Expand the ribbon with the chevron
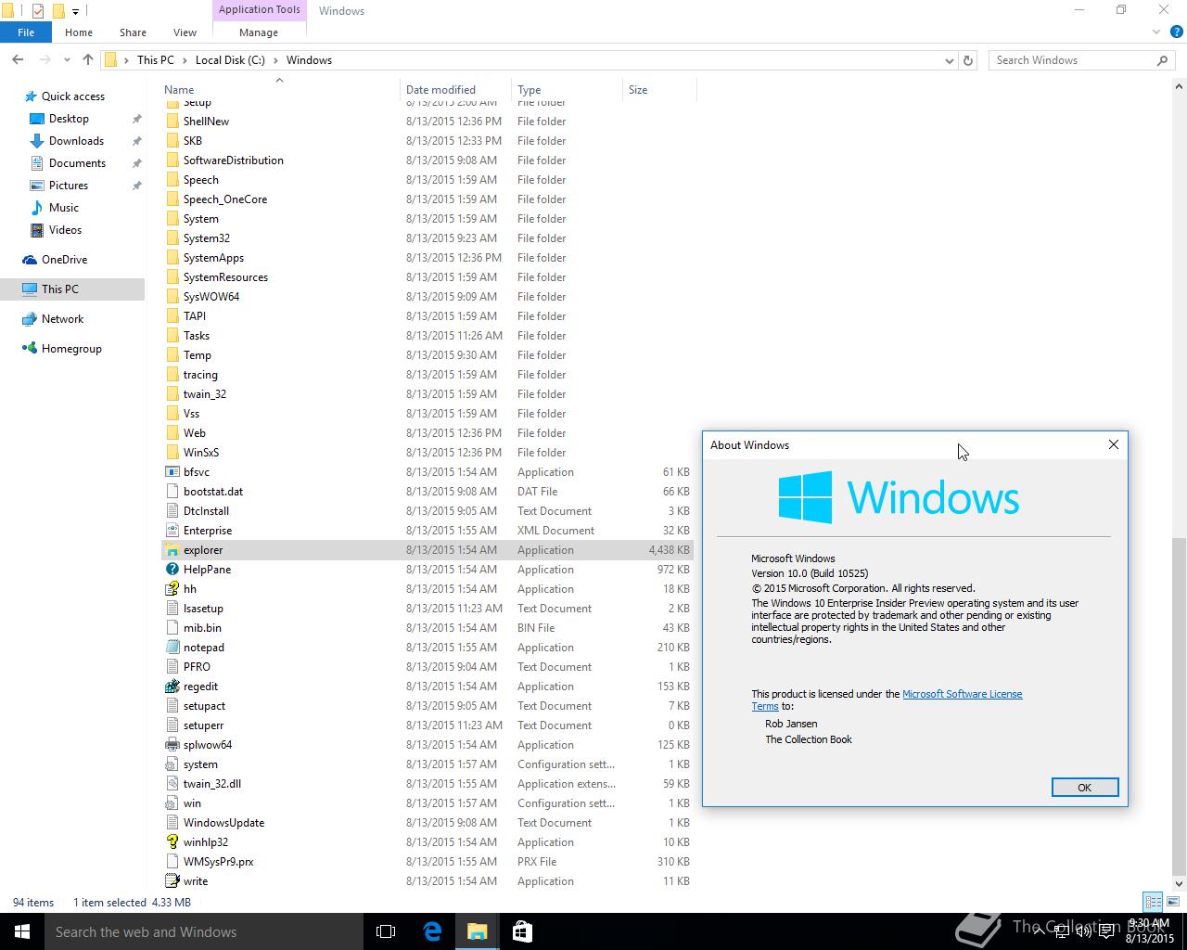This screenshot has width=1187, height=950. (1156, 32)
